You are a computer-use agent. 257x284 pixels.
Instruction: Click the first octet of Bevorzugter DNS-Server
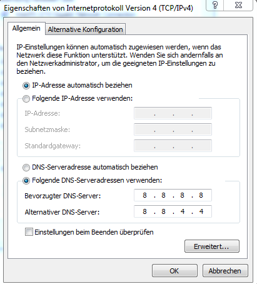click(144, 195)
